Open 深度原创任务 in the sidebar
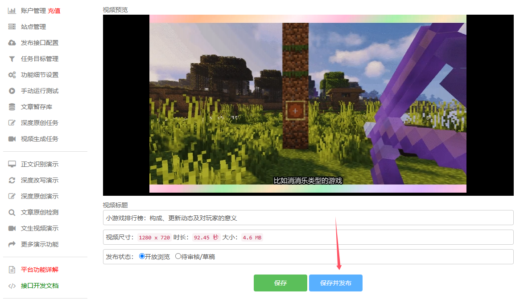 coord(40,123)
